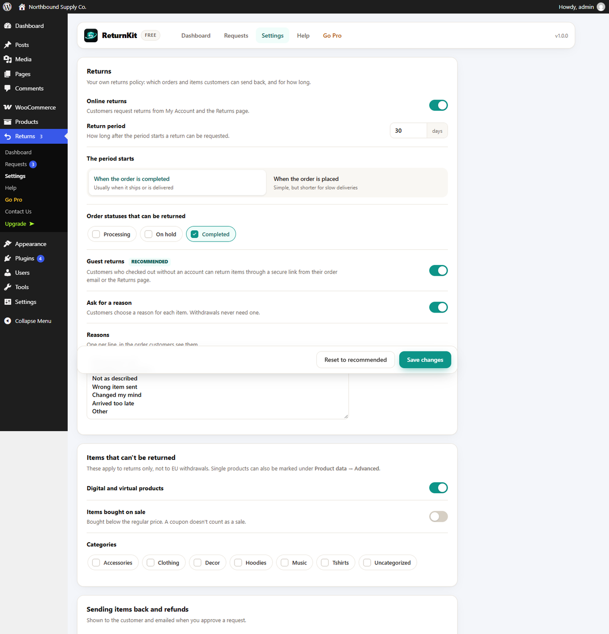Screen dimensions: 609x634
Task: Check the On hold status checkbox
Action: [x=148, y=234]
